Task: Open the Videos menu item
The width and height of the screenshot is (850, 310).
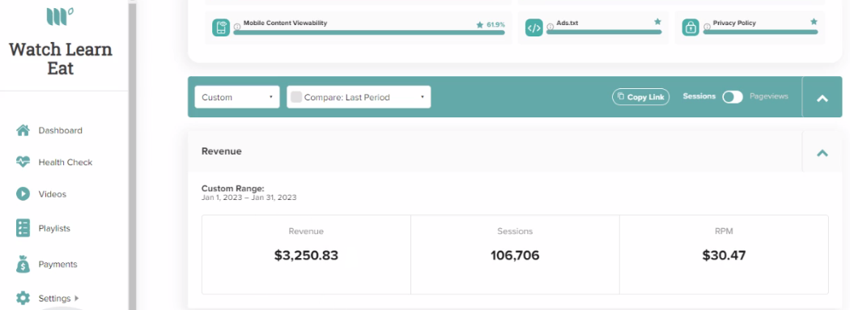Action: pos(52,194)
